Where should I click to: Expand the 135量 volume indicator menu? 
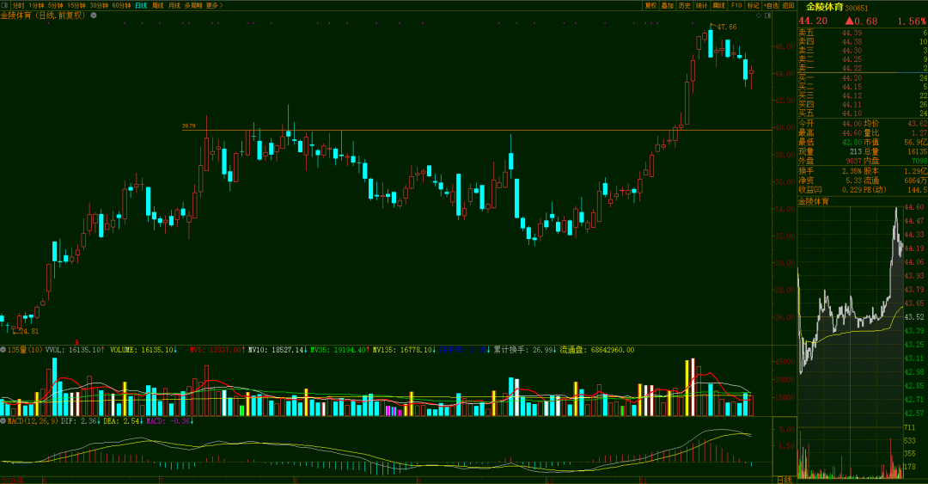pyautogui.click(x=3, y=350)
